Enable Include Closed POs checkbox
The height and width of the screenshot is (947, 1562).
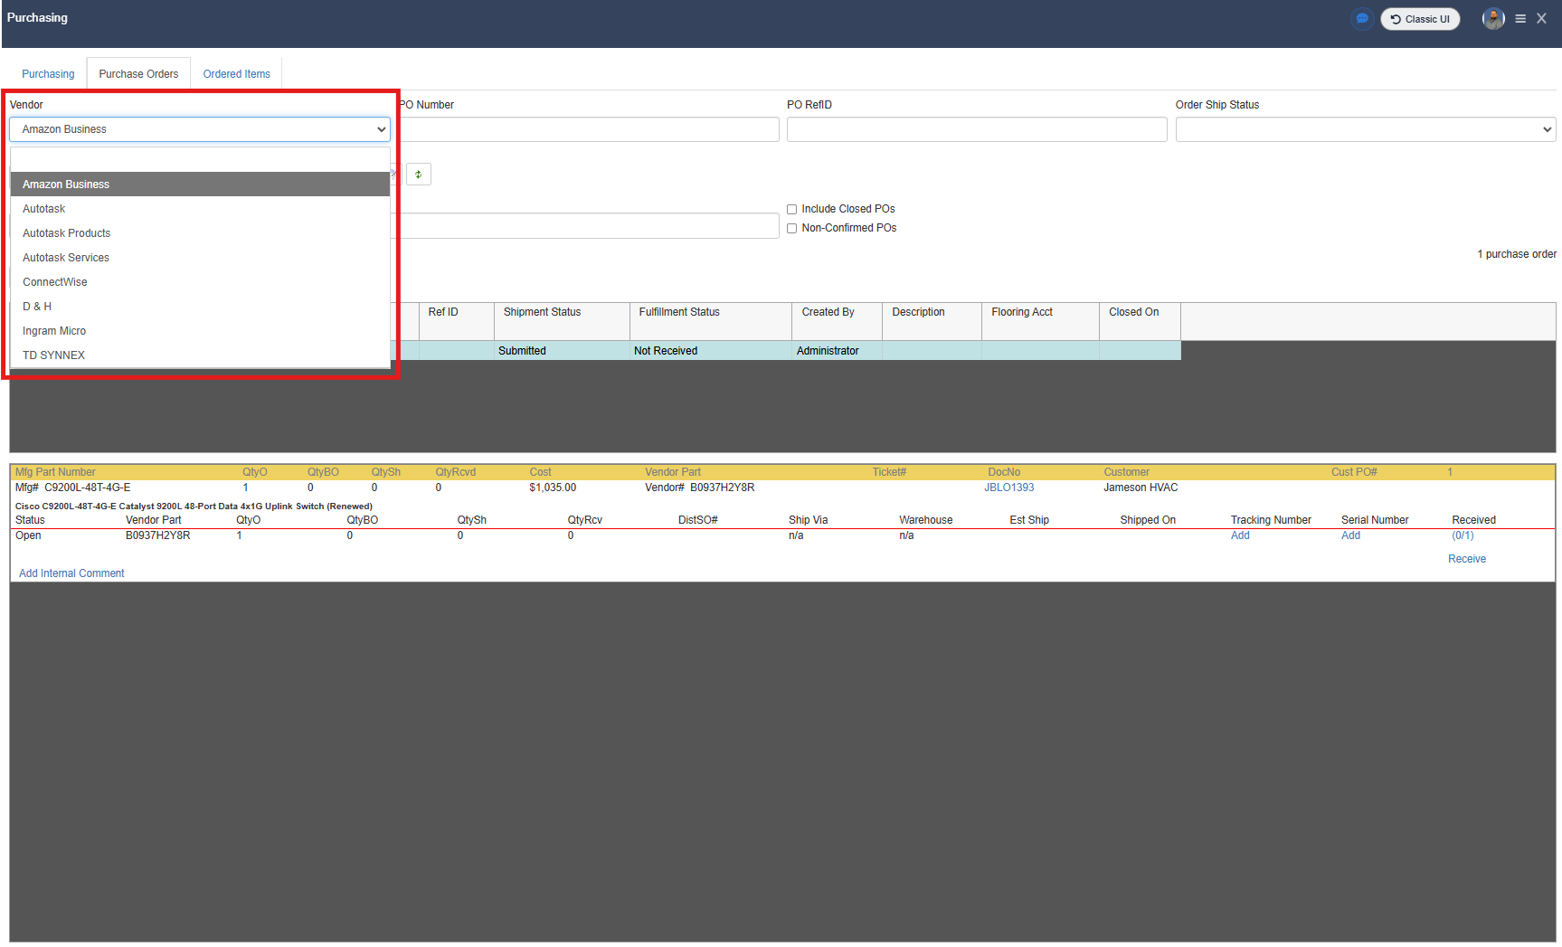[x=791, y=210]
